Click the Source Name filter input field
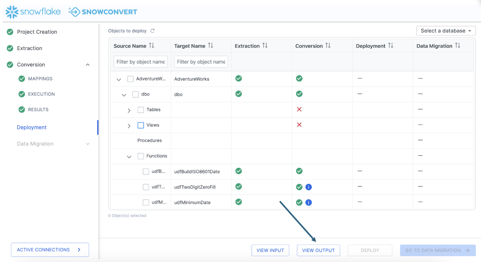Viewport: 481px width, 262px height. [140, 62]
